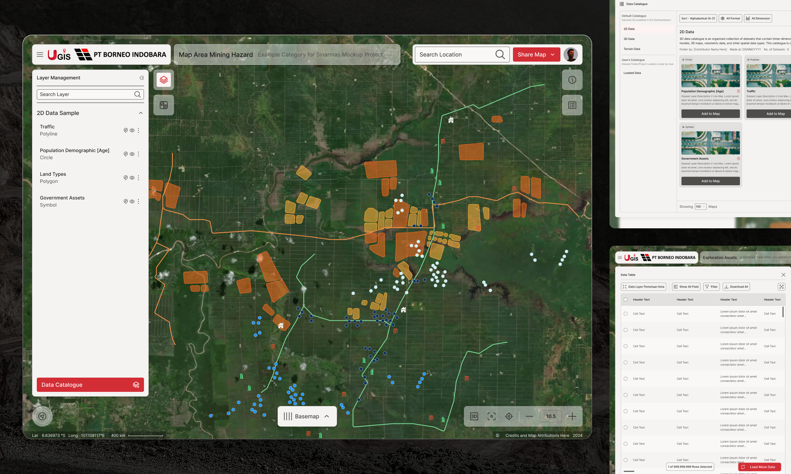Click Add to Map for Government Assets
The height and width of the screenshot is (474, 791).
click(710, 181)
